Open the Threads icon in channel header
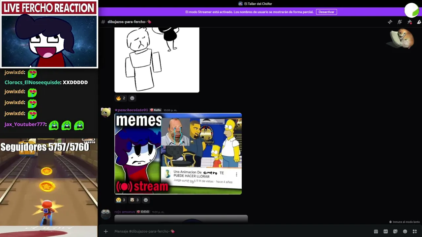 coord(390,22)
